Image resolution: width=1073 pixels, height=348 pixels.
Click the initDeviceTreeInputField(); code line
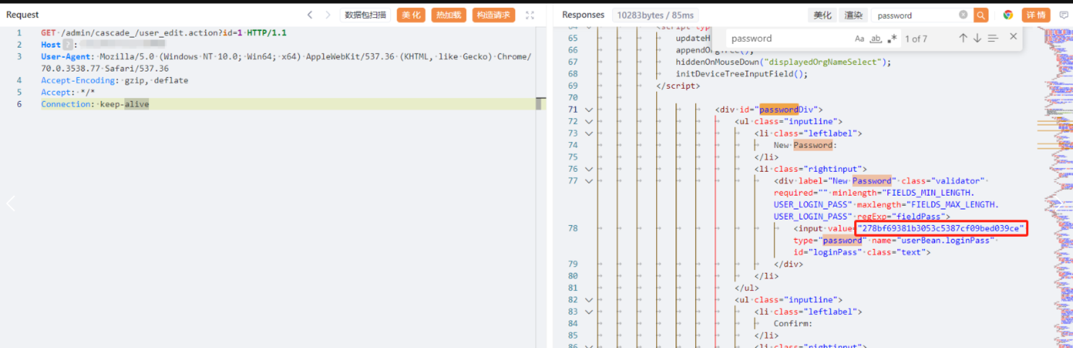(741, 74)
